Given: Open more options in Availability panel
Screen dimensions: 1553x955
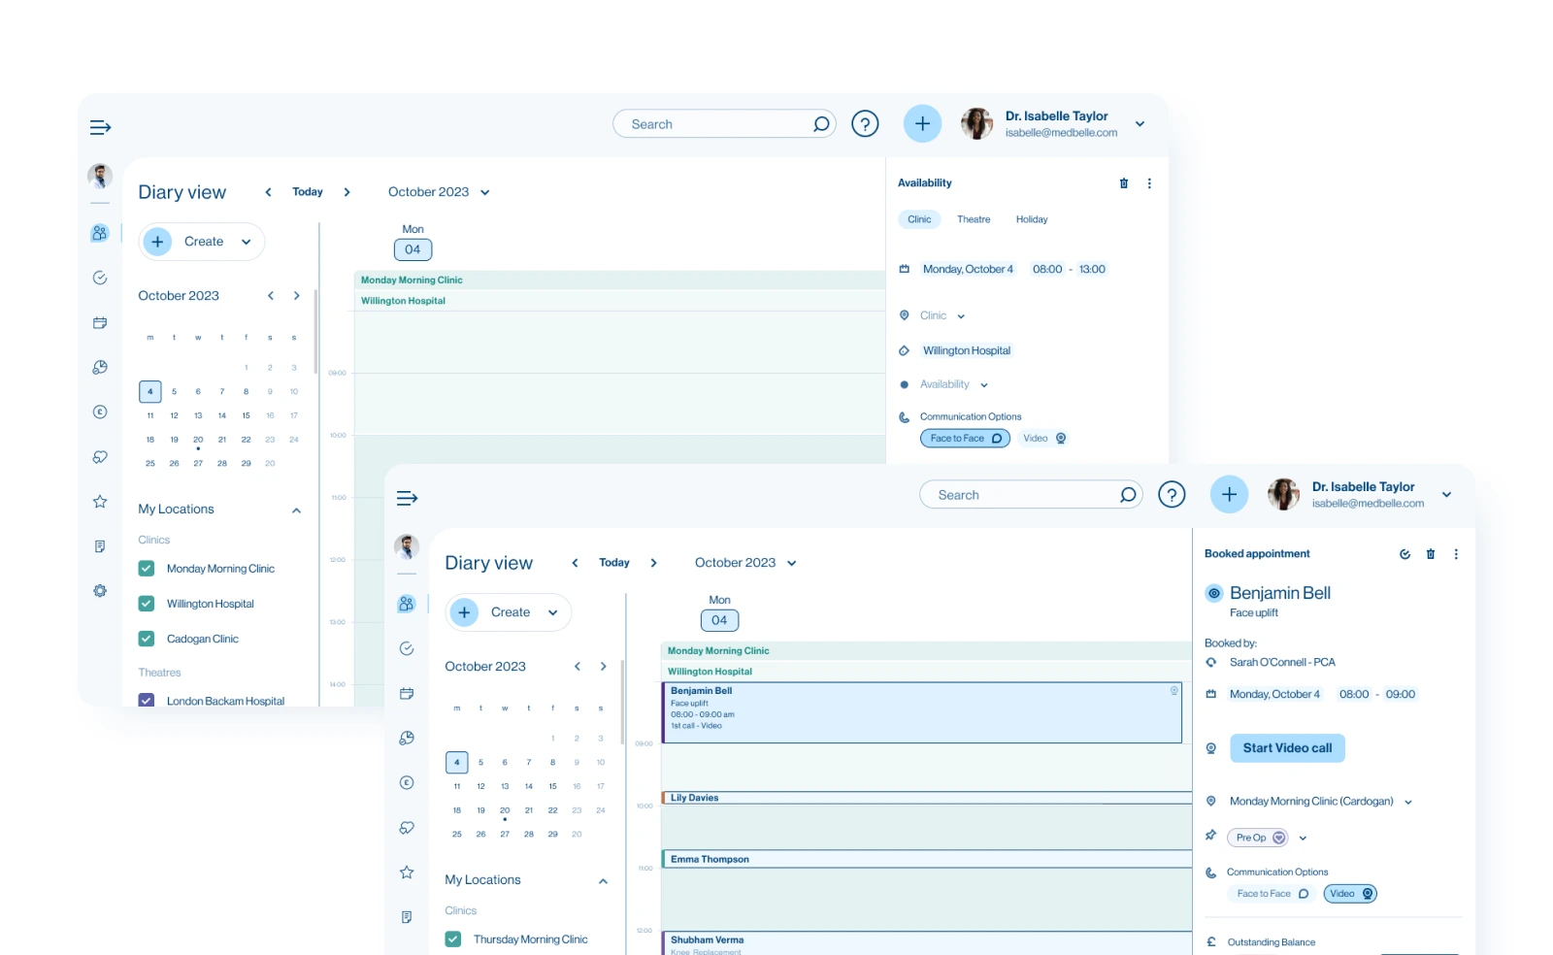Looking at the screenshot, I should (x=1149, y=183).
